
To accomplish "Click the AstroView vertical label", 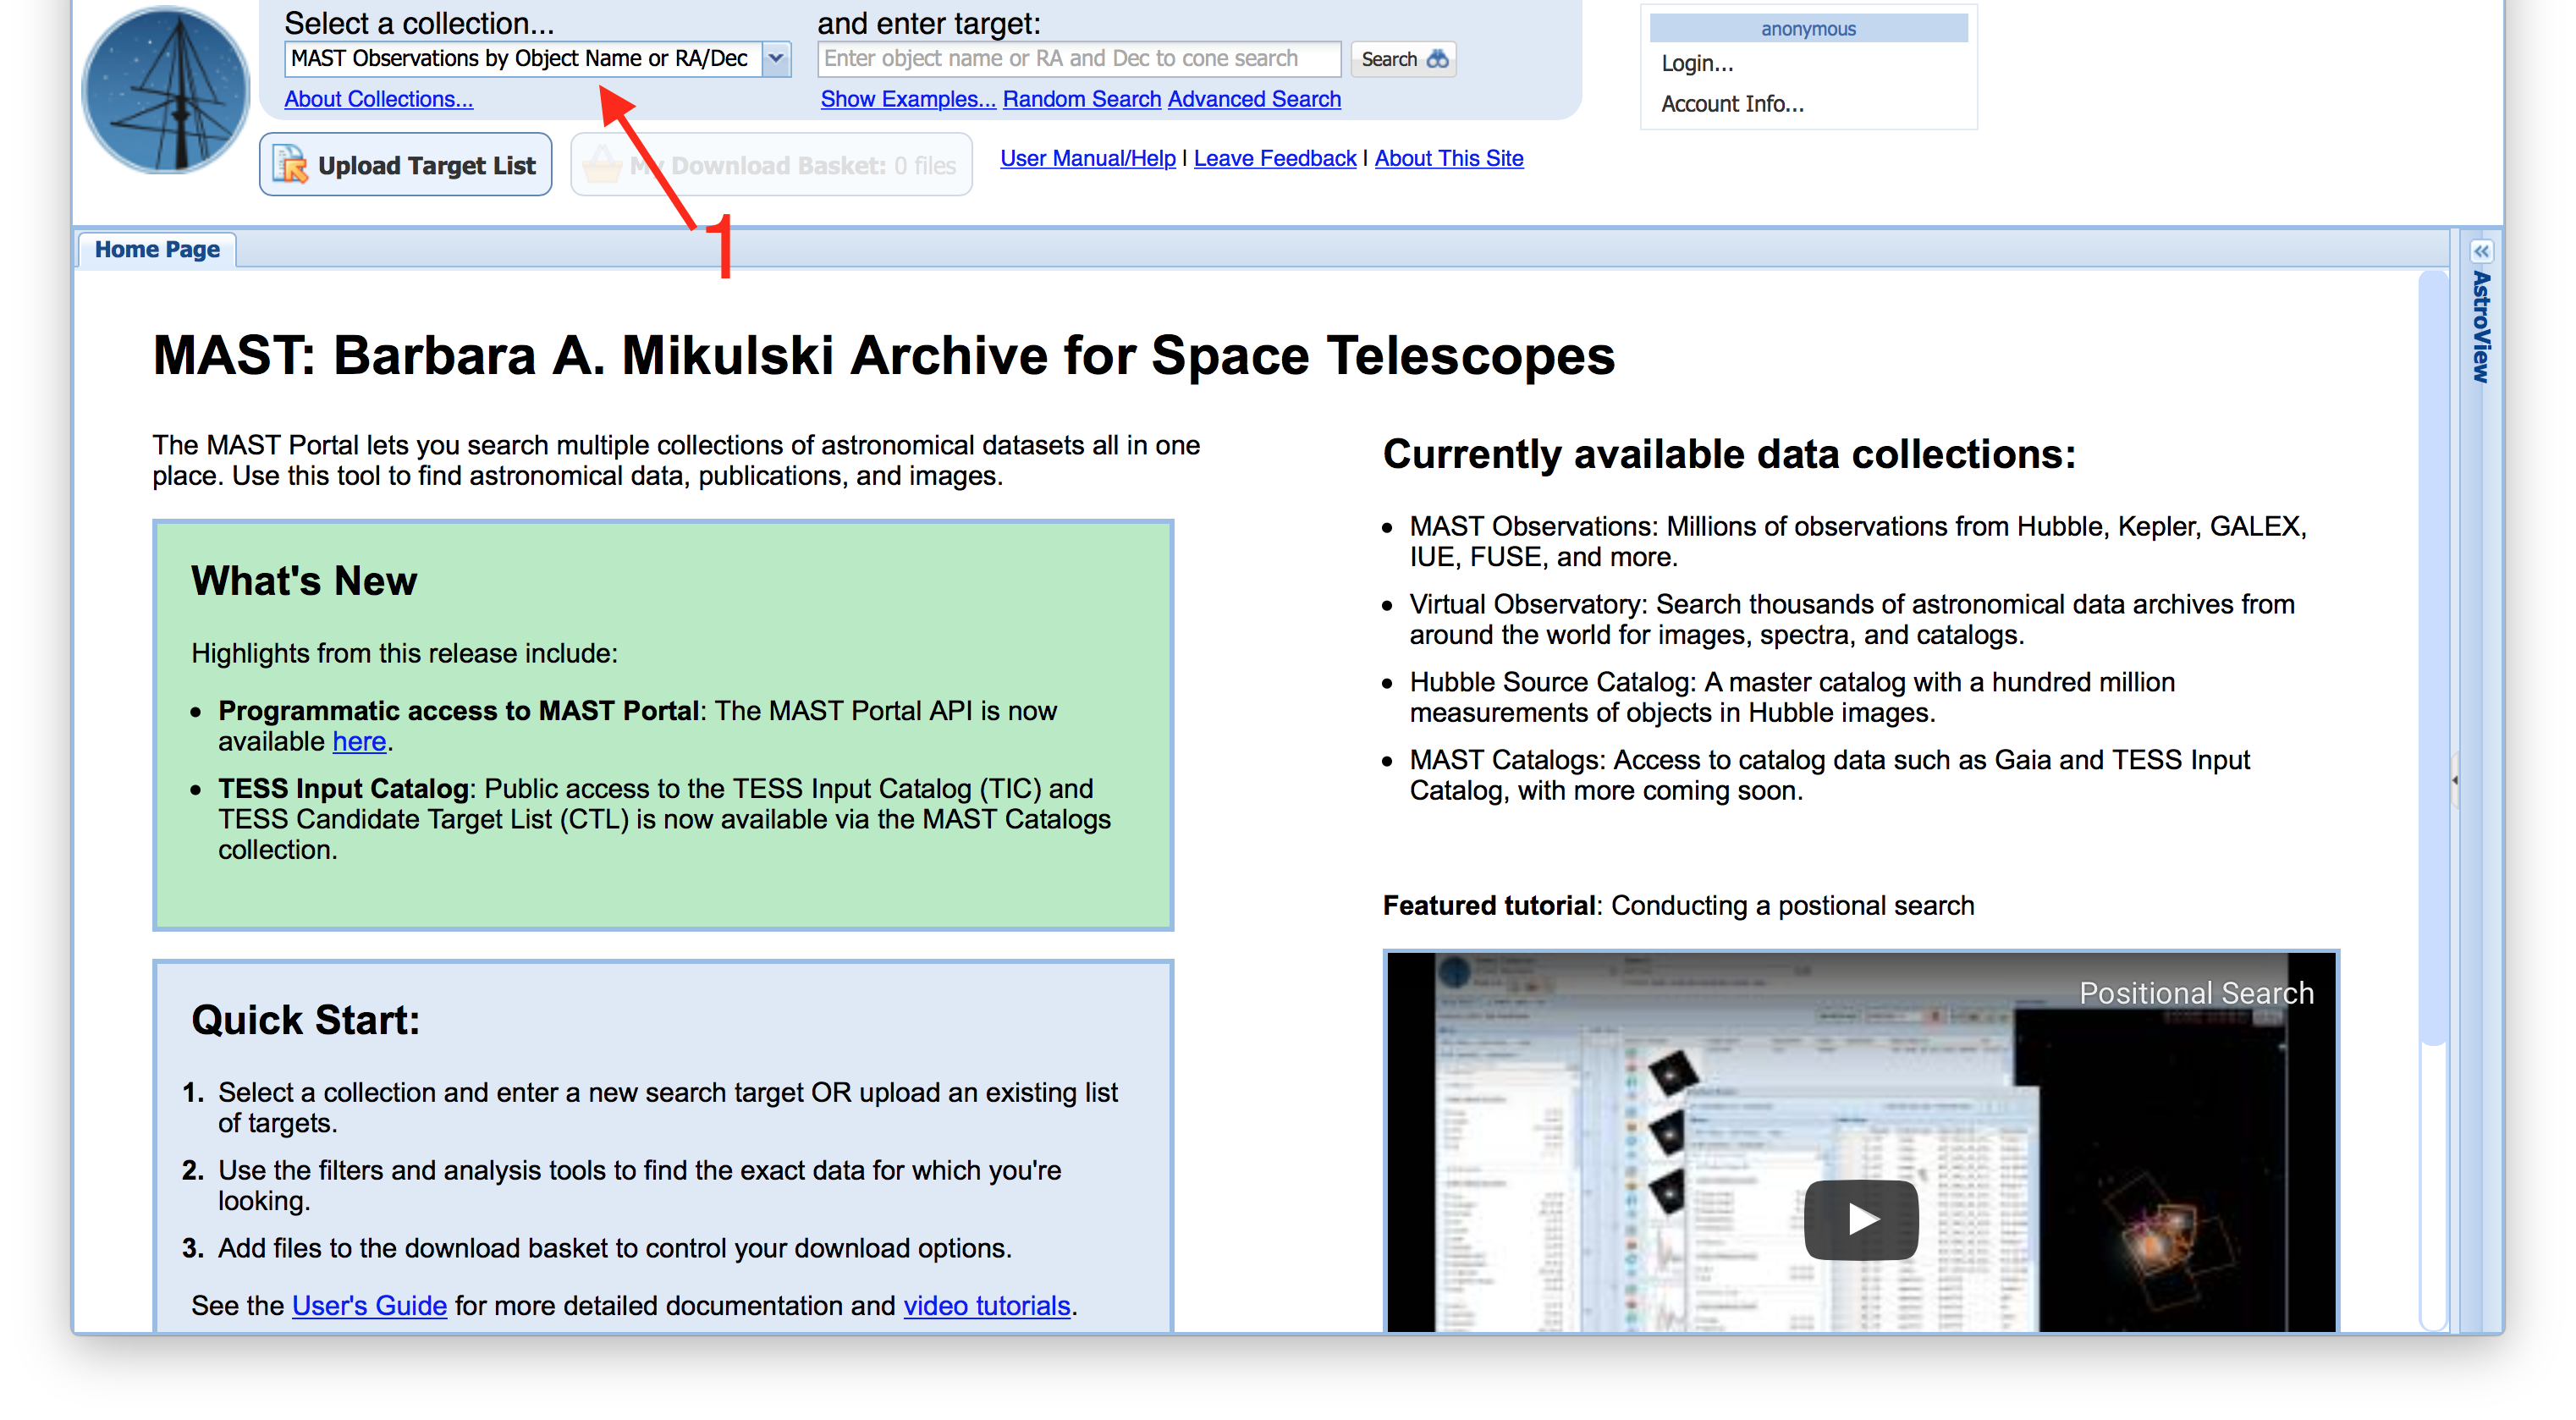I will pyautogui.click(x=2481, y=326).
